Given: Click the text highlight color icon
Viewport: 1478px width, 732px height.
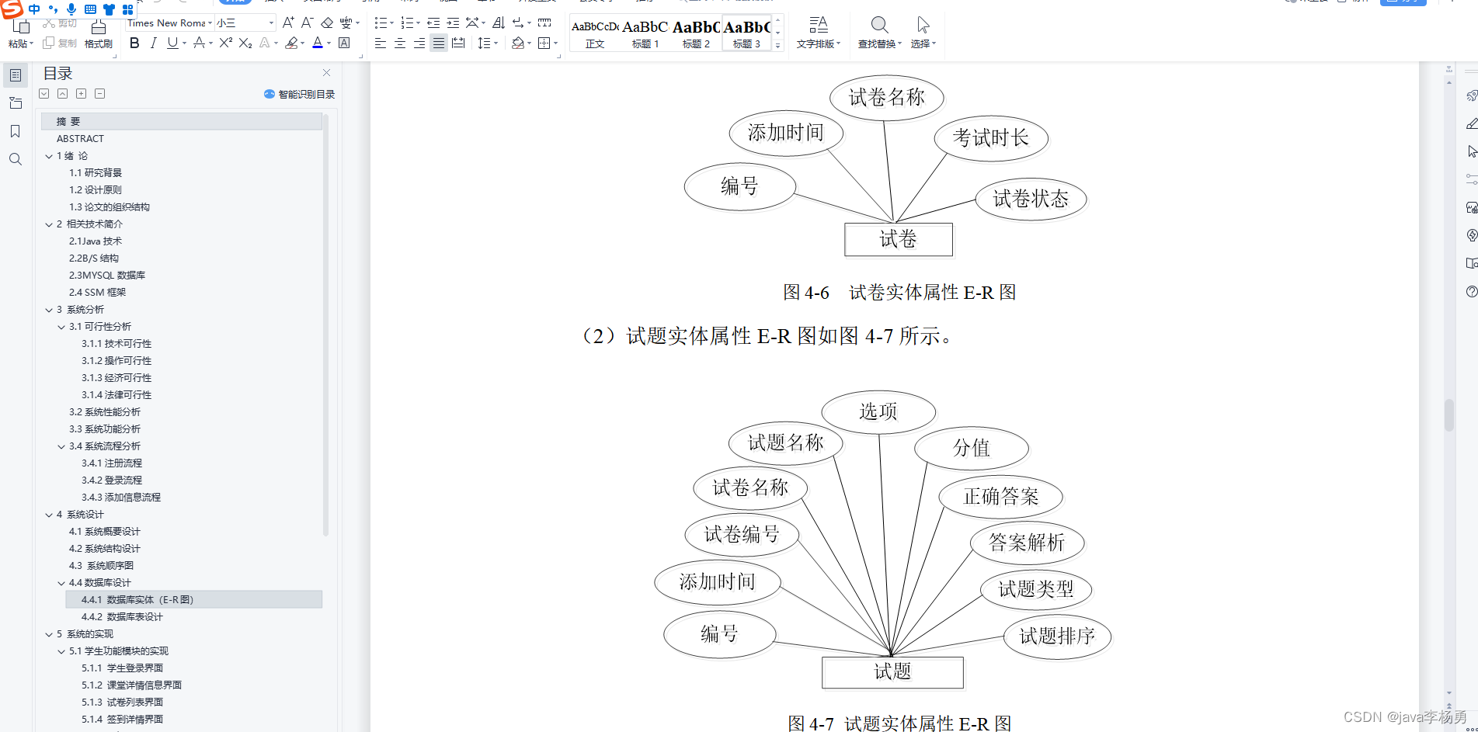Looking at the screenshot, I should 291,43.
